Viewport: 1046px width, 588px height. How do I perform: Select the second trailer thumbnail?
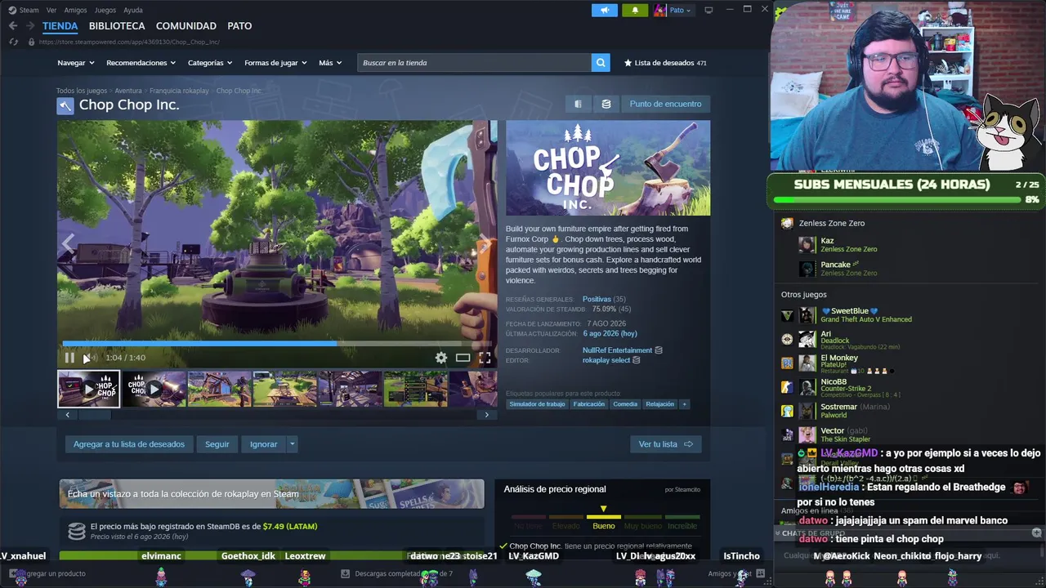coord(154,389)
